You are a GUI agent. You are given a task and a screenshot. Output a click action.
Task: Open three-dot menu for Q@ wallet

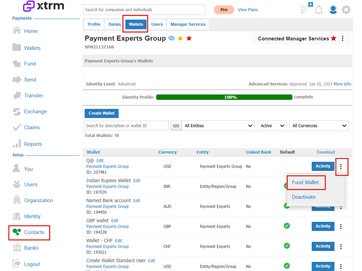point(341,167)
